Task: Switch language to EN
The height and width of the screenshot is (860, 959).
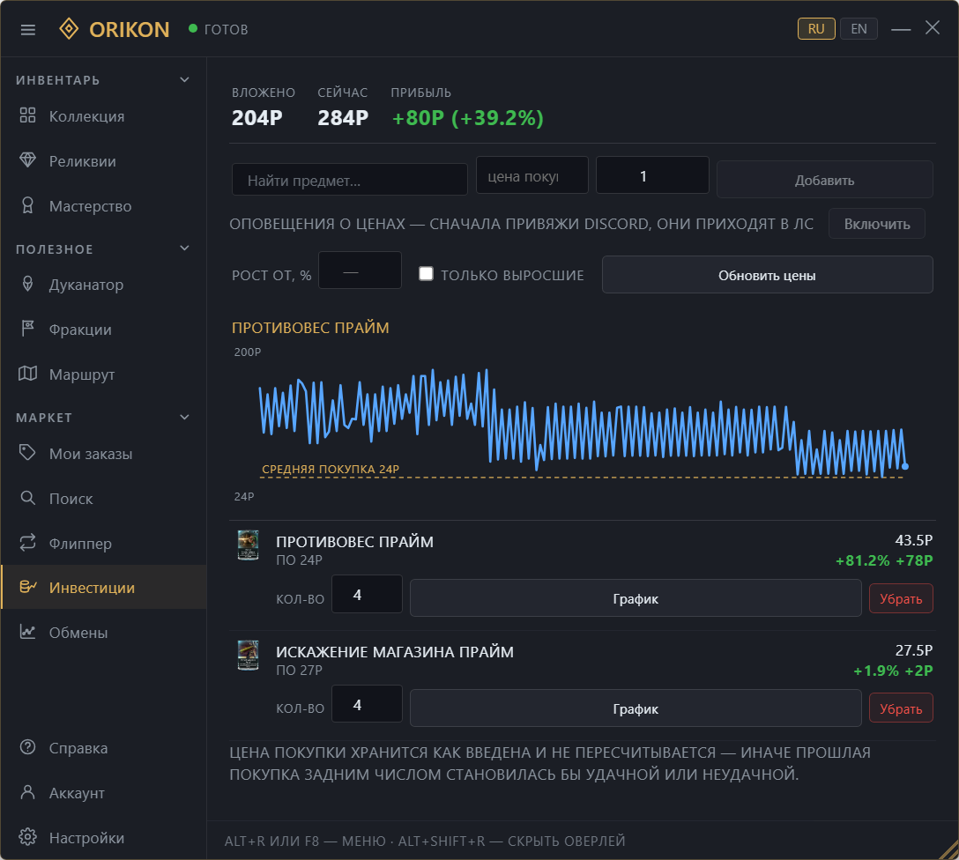Action: 859,29
